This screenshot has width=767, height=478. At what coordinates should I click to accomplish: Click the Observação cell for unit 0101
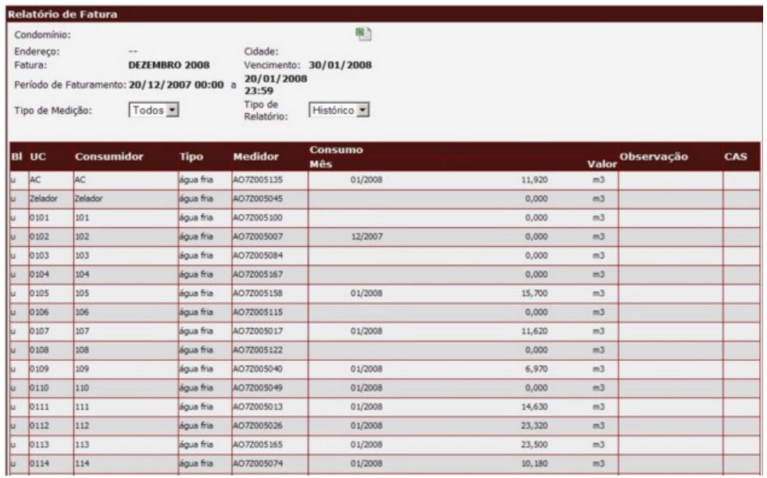[669, 218]
